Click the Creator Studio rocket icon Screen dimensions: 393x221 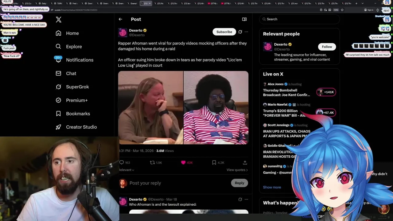(58, 127)
